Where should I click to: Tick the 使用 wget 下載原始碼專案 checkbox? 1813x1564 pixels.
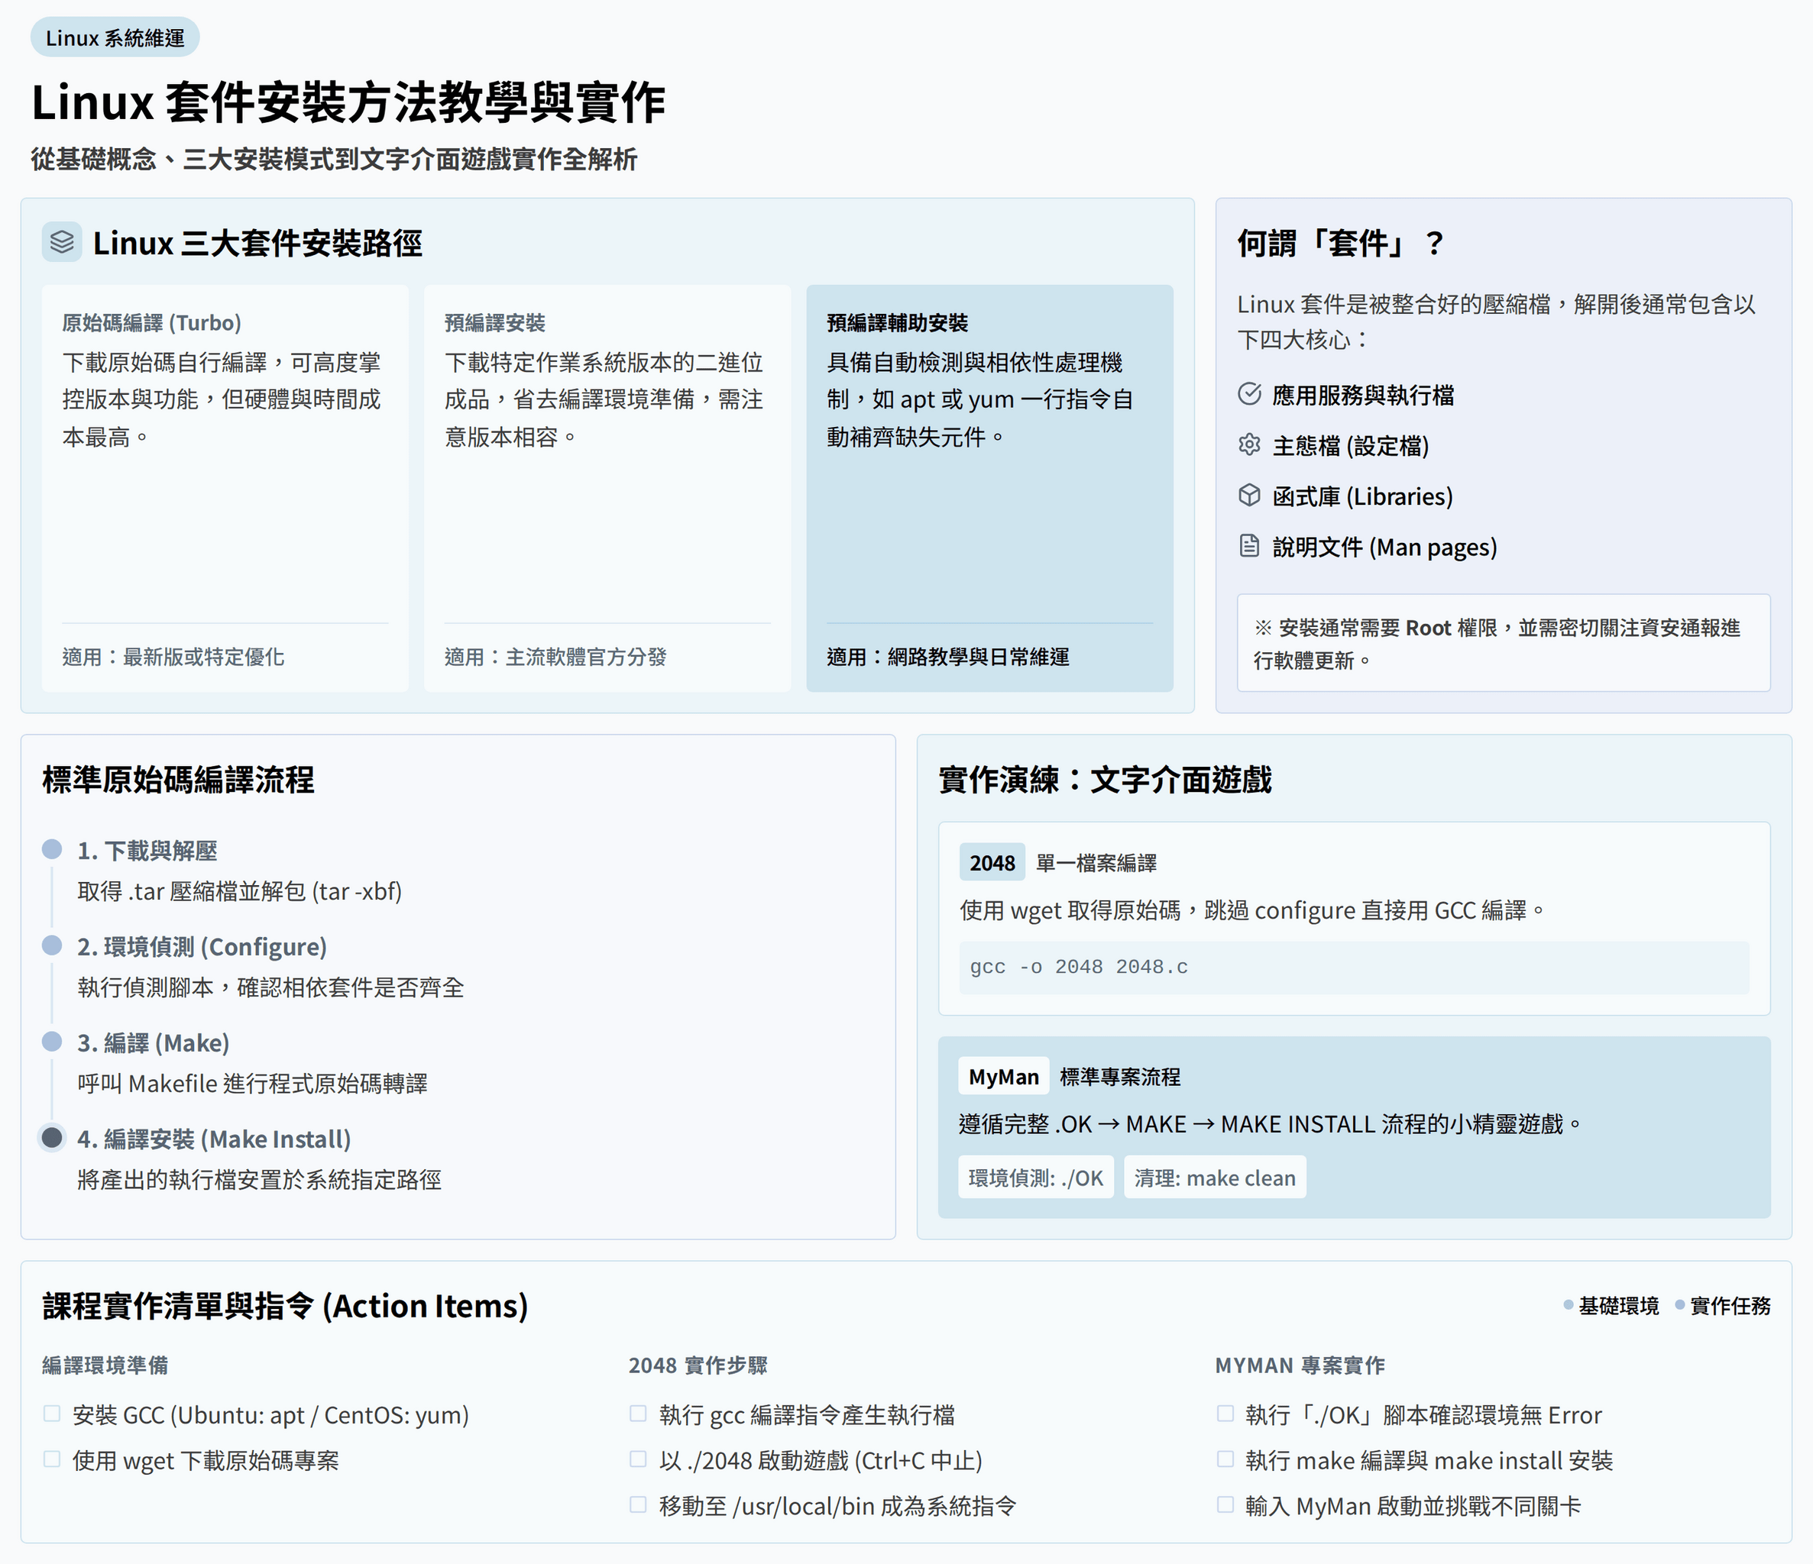coord(52,1459)
